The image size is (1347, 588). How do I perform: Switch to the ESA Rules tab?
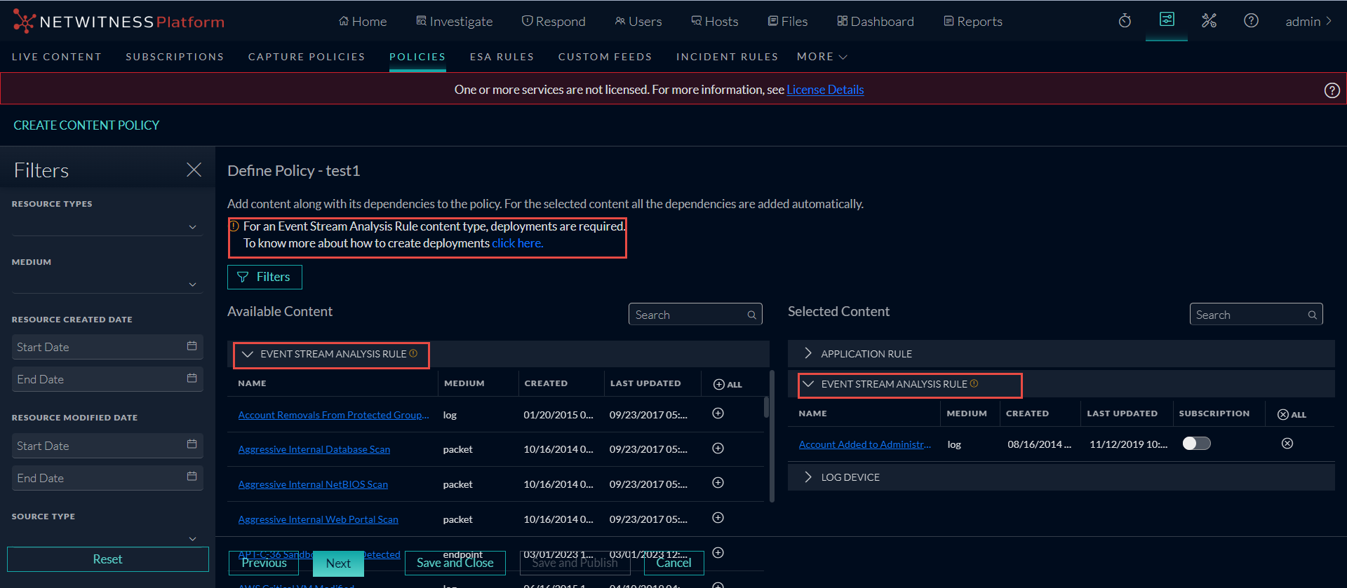pos(502,57)
